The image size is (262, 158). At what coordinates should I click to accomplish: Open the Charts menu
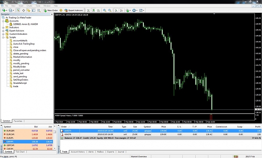tap(29, 6)
